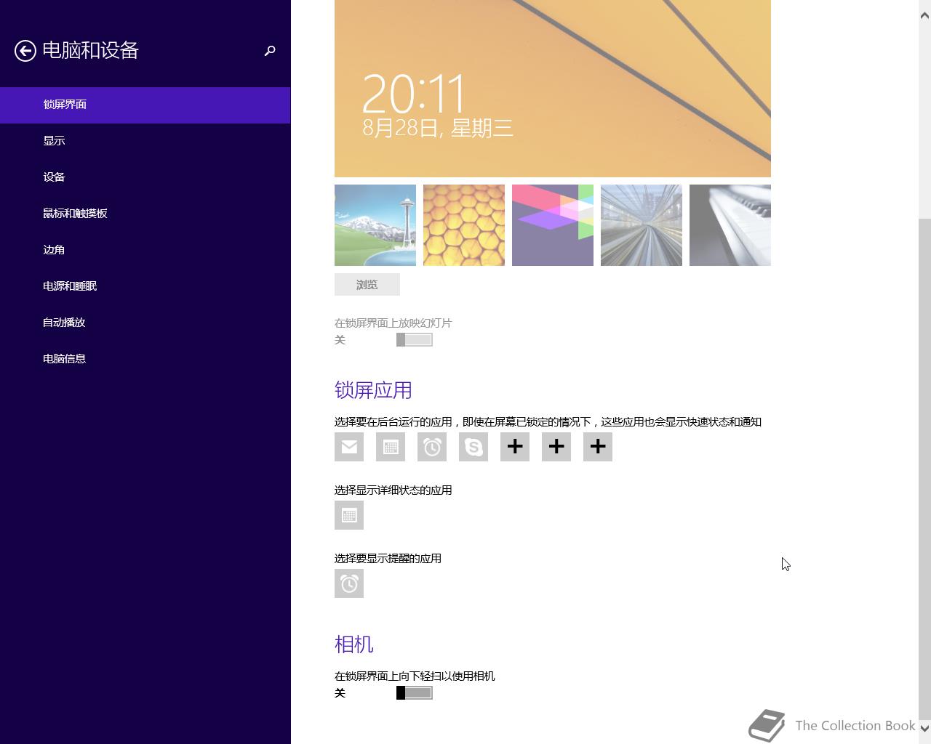The width and height of the screenshot is (931, 744).
Task: Select the Skype lock screen app icon
Action: [x=474, y=447]
